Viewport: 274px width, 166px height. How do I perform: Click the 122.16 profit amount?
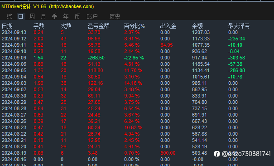click(x=96, y=83)
